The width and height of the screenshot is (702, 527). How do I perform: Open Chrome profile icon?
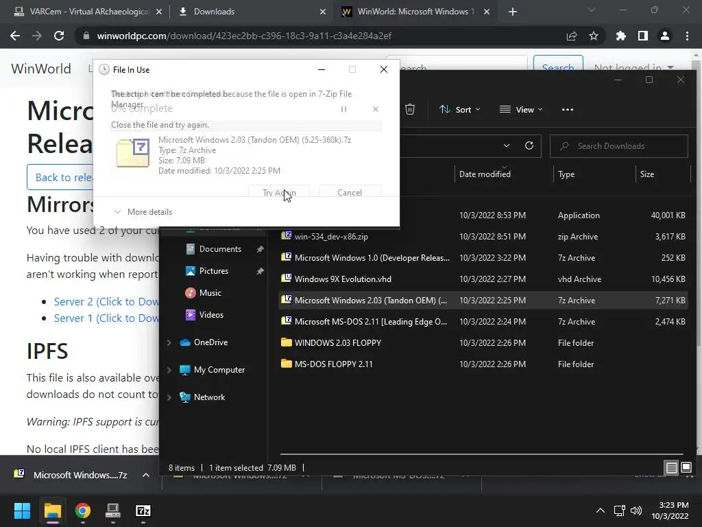[x=665, y=36]
